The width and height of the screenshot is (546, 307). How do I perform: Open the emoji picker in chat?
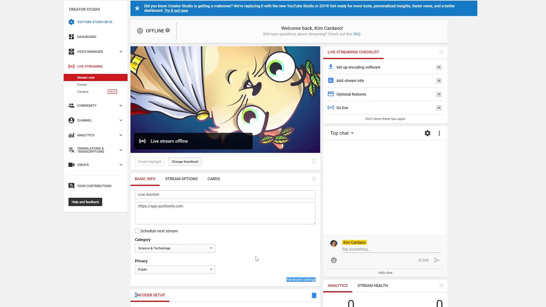coord(334,260)
